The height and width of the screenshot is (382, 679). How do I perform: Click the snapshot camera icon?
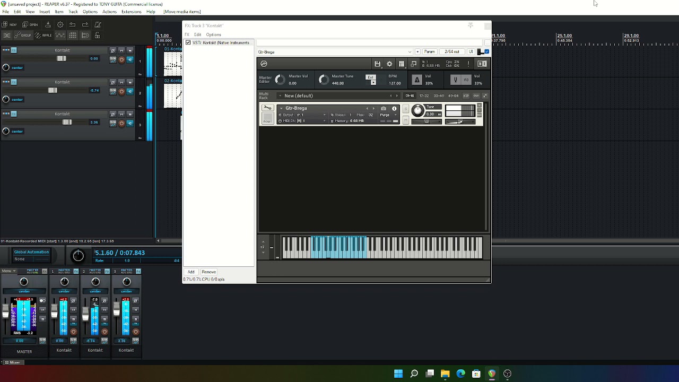coord(384,109)
